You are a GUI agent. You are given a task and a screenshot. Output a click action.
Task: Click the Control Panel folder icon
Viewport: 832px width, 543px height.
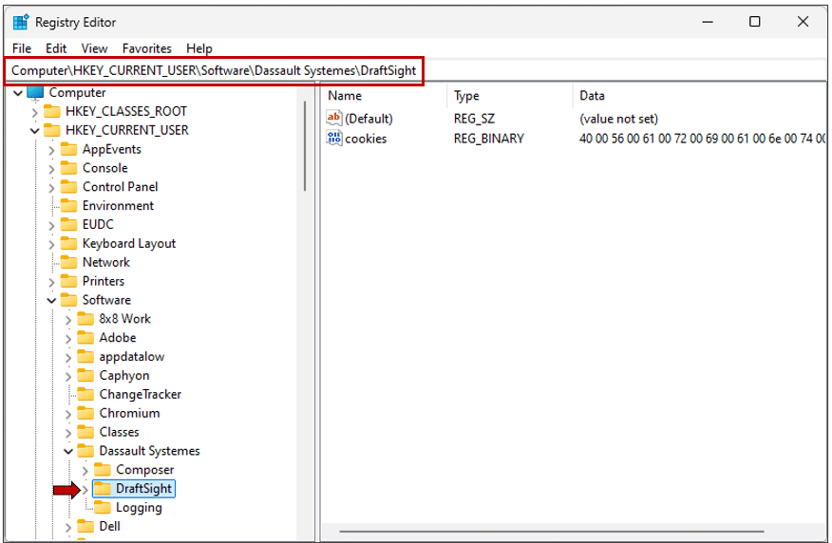68,187
